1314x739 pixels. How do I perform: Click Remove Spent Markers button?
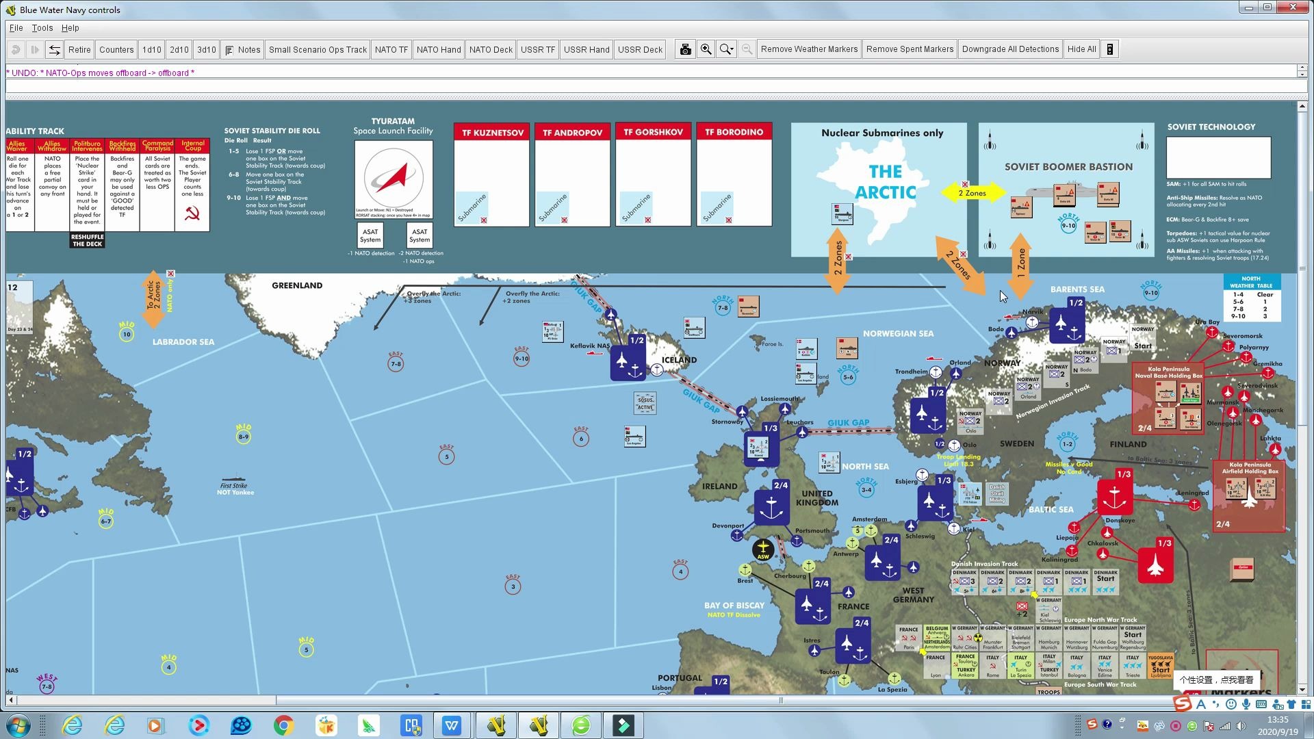coord(910,49)
